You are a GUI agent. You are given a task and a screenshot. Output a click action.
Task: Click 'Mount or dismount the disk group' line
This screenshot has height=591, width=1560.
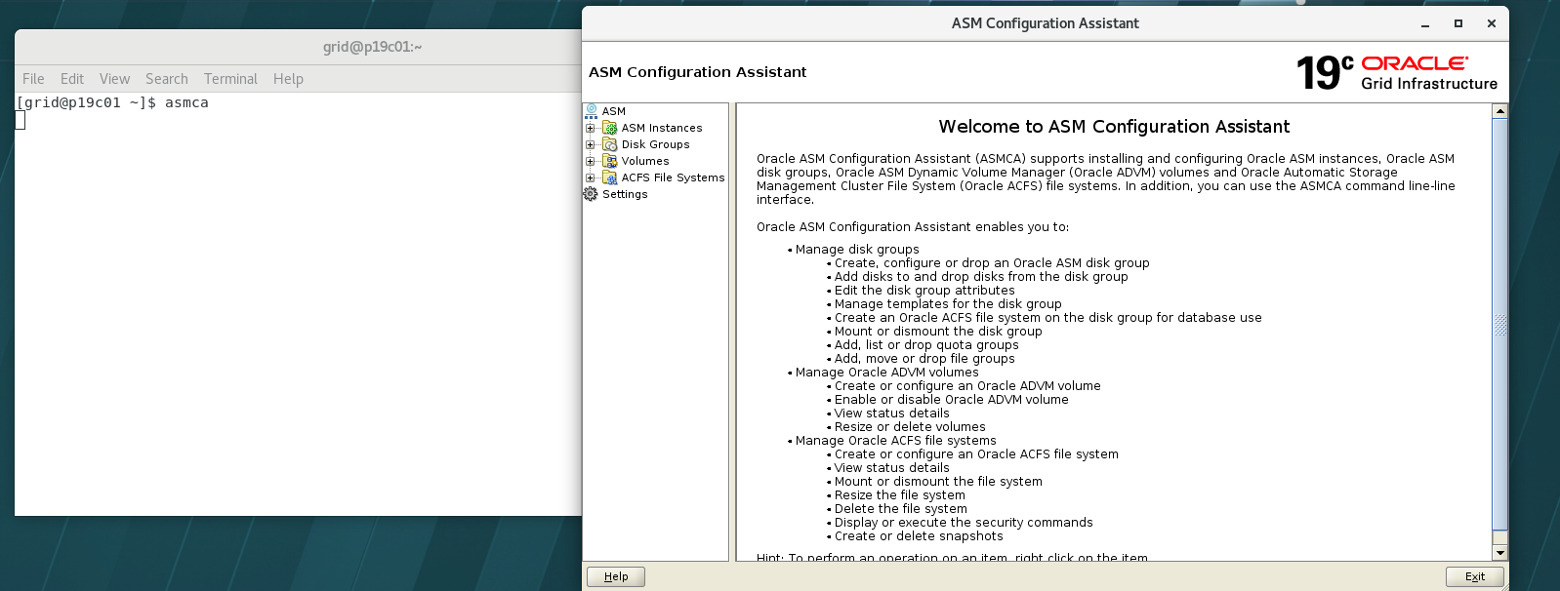pyautogui.click(x=938, y=332)
